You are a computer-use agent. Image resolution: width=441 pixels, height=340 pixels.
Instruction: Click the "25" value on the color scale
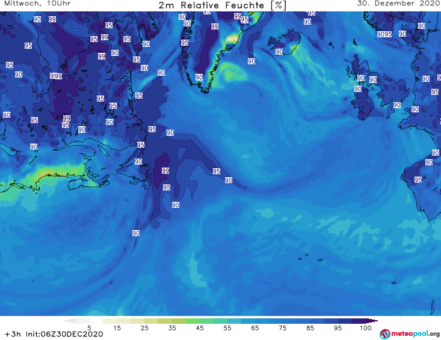pyautogui.click(x=144, y=328)
